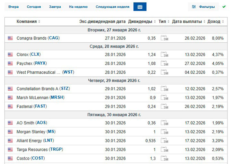Sort by Экс-дивидендная дата column header
Screen dimensions: 231x164
(102, 21)
